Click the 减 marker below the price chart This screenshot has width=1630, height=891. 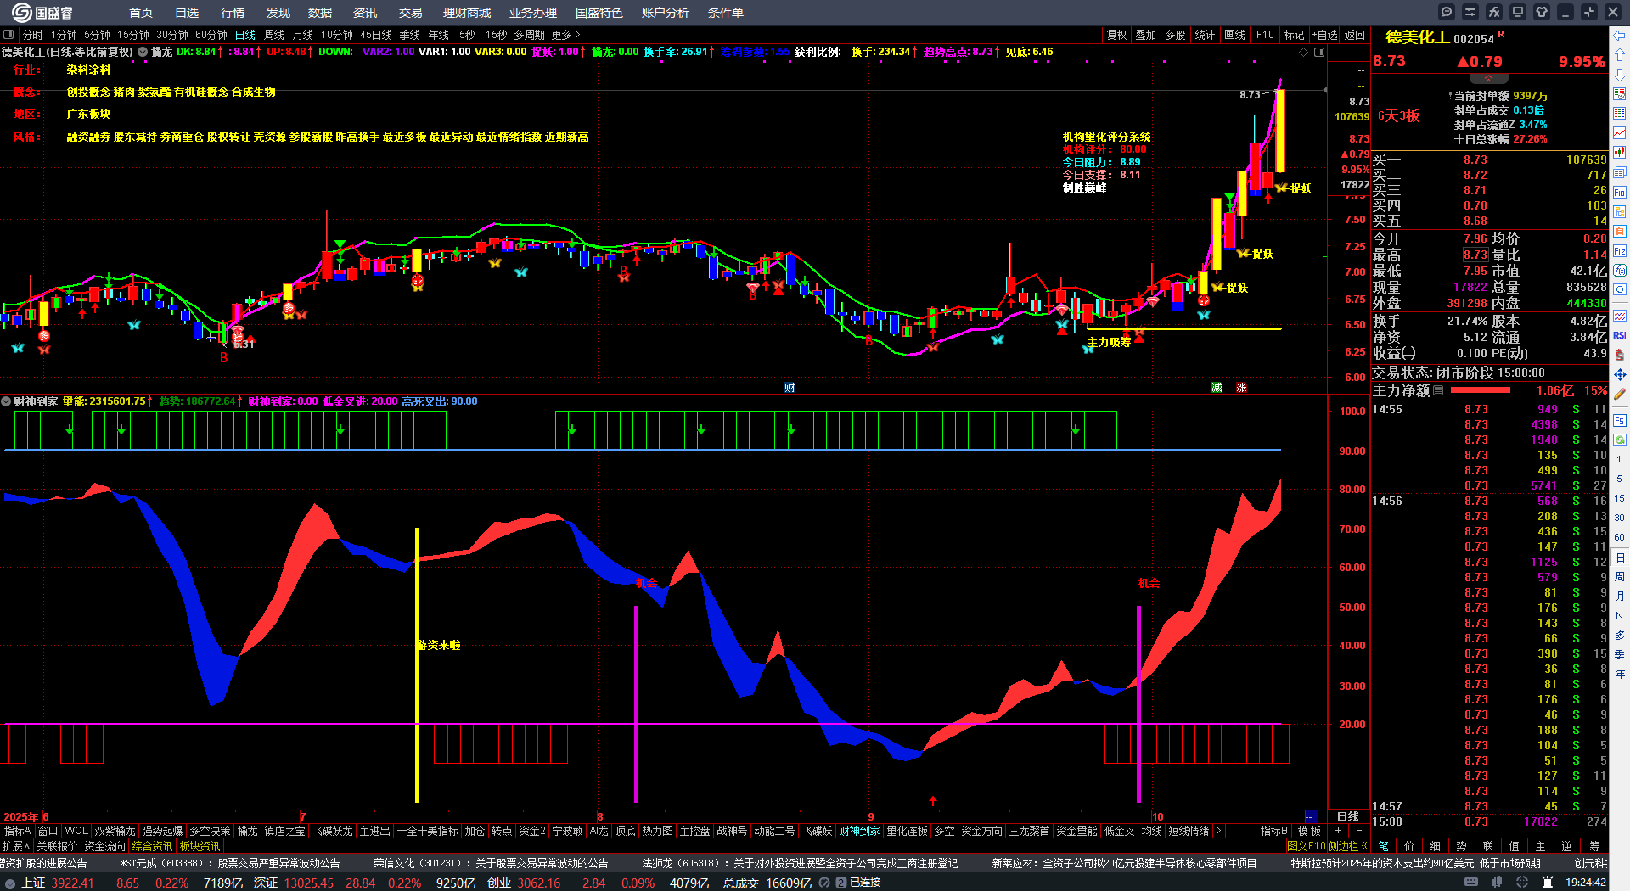[x=1217, y=388]
